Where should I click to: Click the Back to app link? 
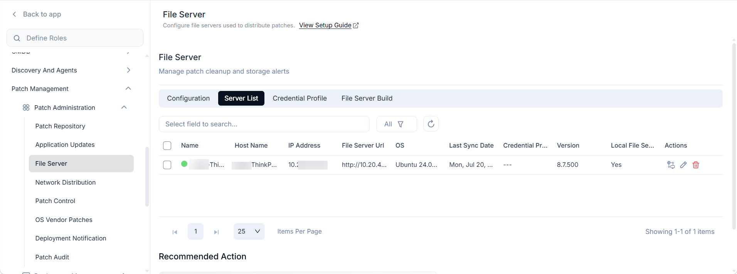(x=42, y=14)
